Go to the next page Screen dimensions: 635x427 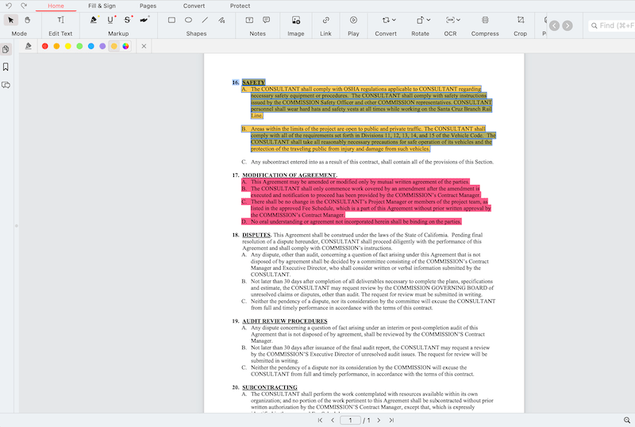click(379, 420)
